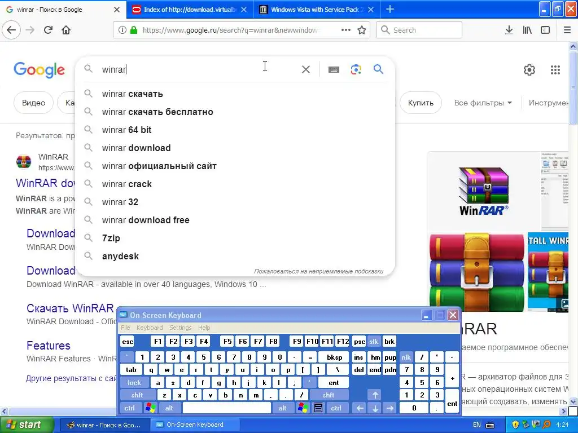Click the page's vertical scrollbar down arrow

click(x=573, y=401)
